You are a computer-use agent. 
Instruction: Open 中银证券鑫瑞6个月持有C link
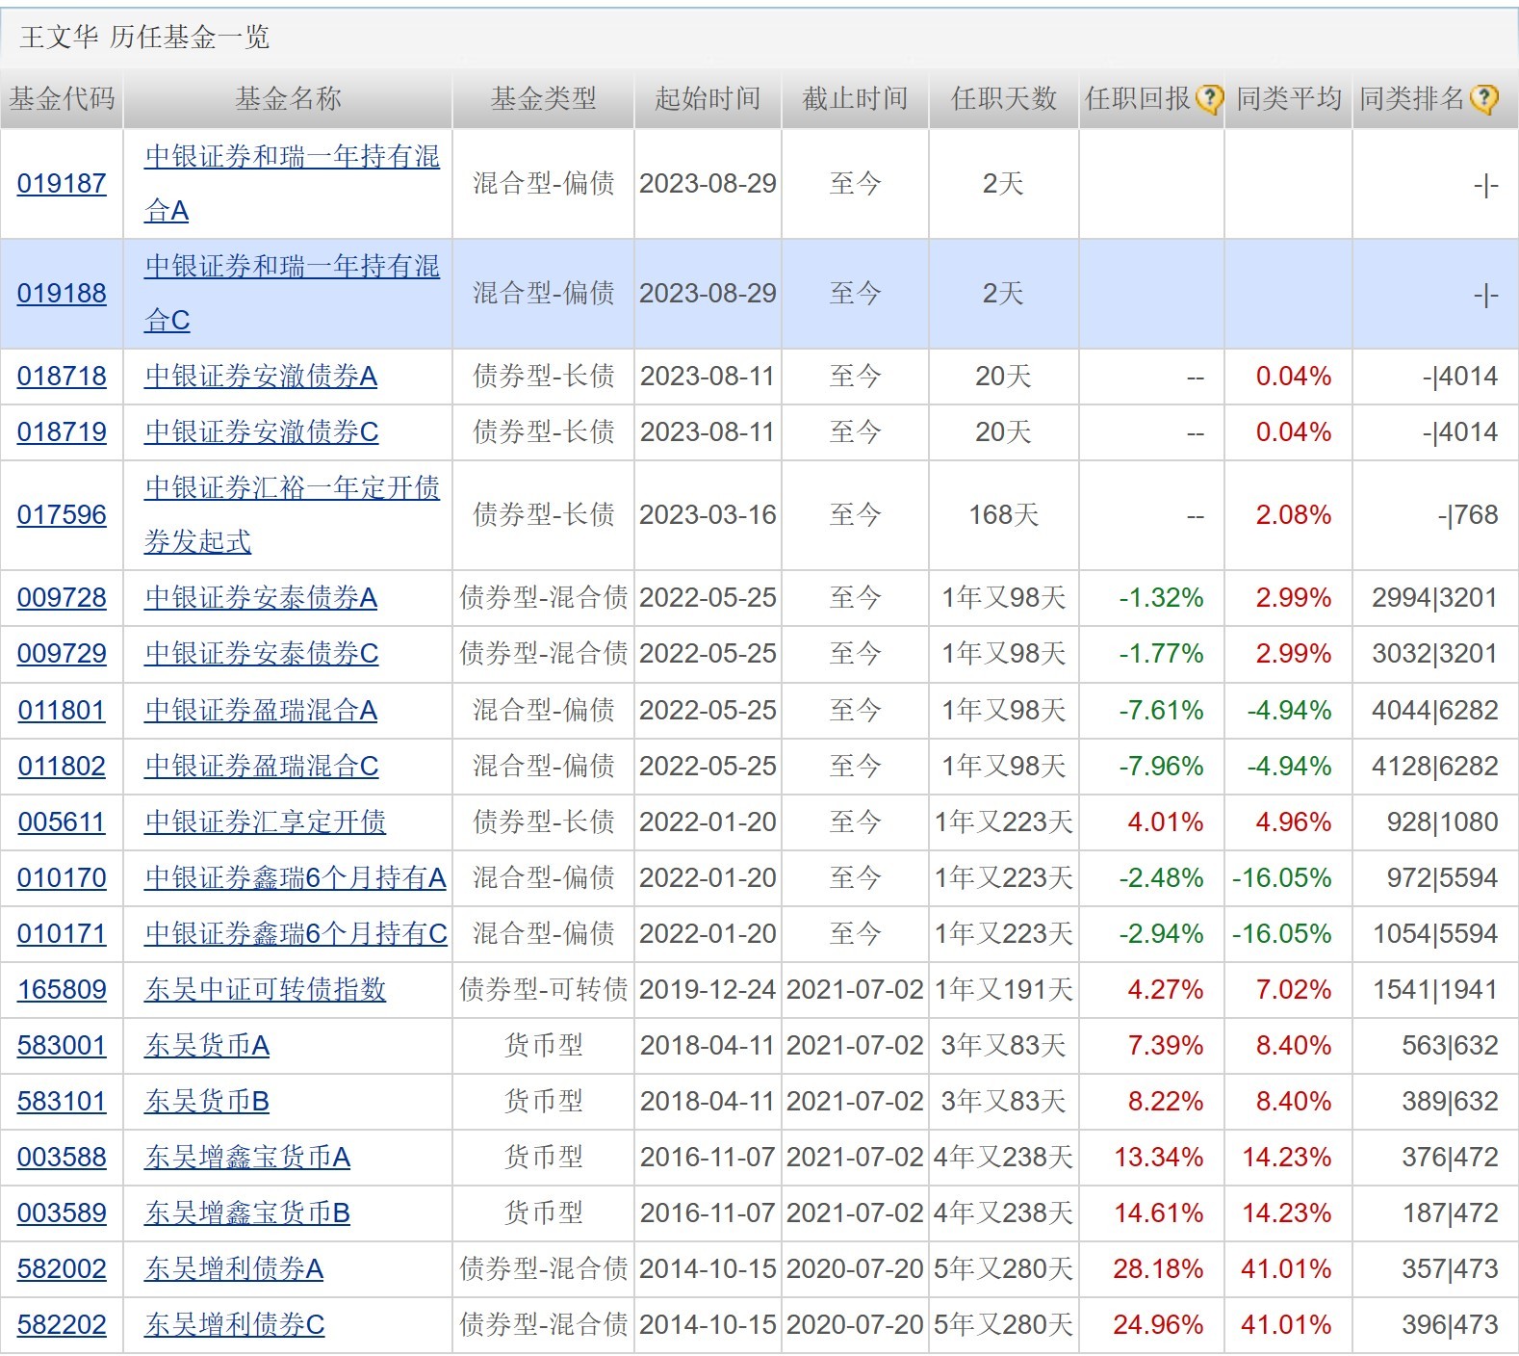[x=296, y=933]
